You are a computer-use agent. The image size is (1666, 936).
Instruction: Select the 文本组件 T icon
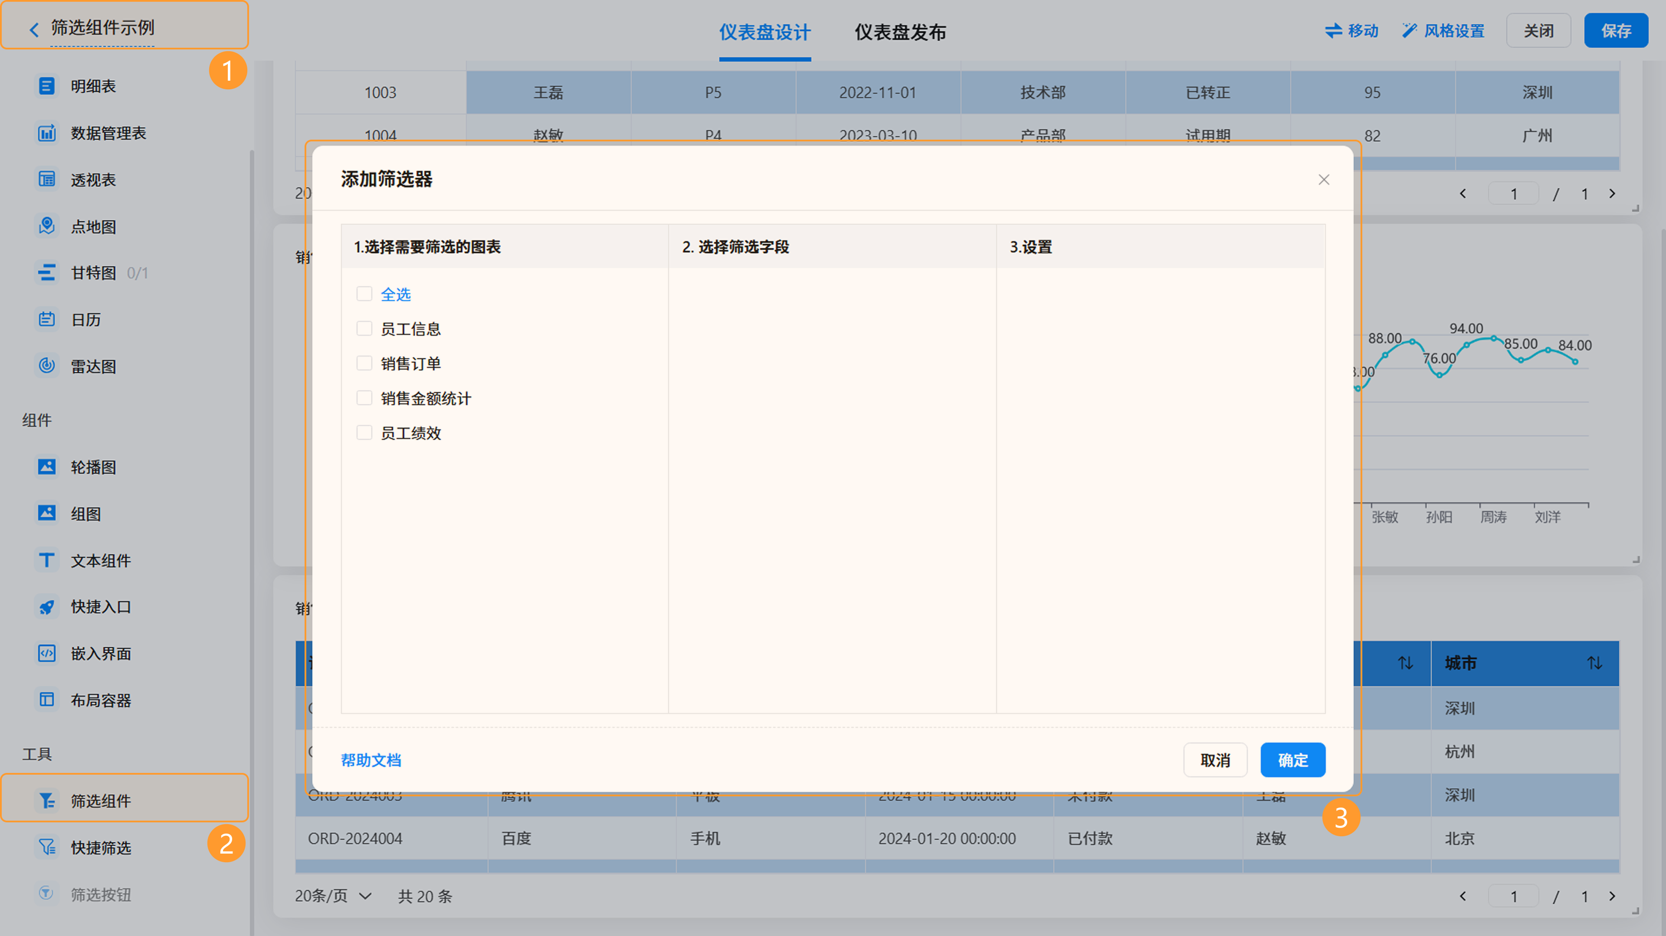click(x=46, y=560)
